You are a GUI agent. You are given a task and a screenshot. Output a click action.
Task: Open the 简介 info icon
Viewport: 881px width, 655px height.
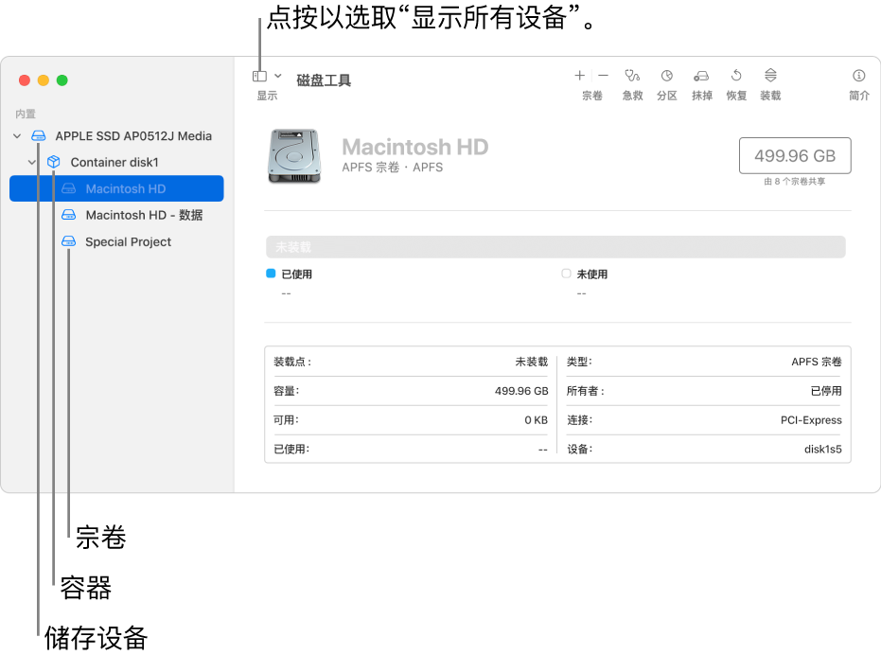pos(858,76)
